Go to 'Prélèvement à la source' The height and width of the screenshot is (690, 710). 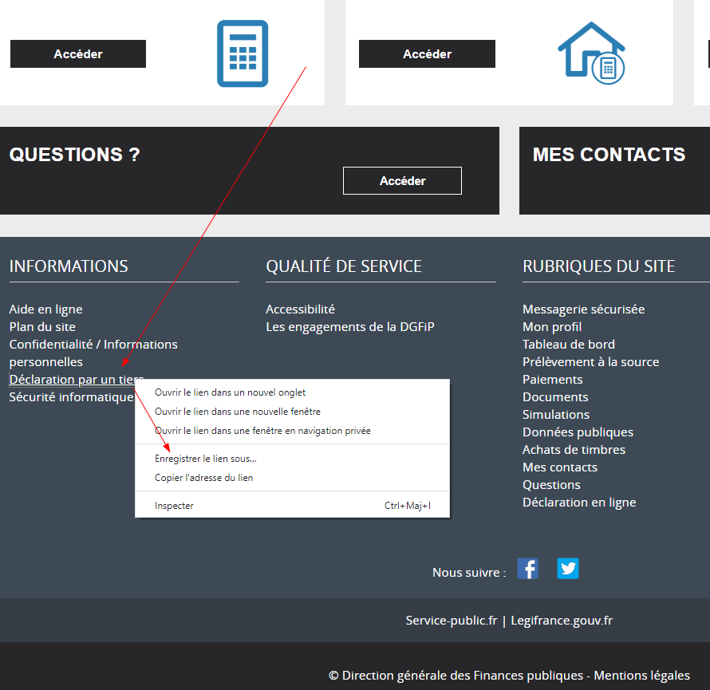pos(590,362)
